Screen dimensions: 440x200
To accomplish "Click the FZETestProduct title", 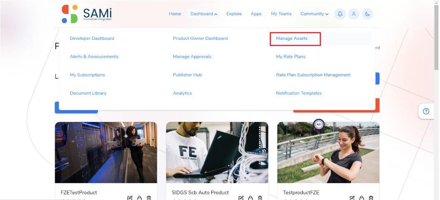I will click(x=79, y=192).
